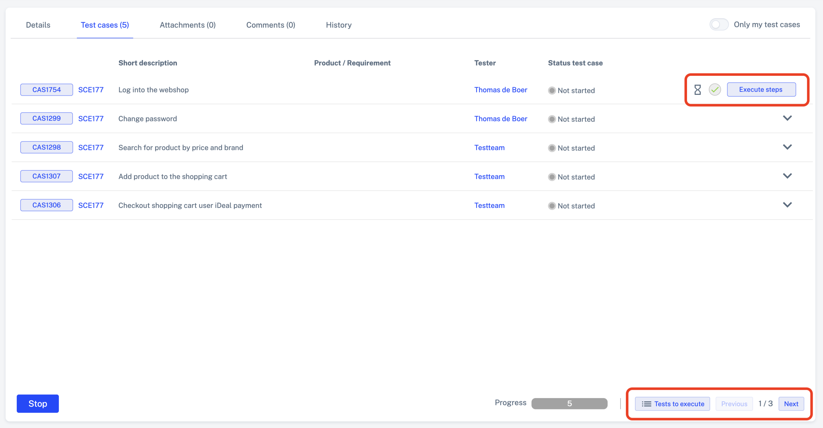This screenshot has width=823, height=428.
Task: Click the CAS1306 case ID badge
Action: pyautogui.click(x=47, y=205)
